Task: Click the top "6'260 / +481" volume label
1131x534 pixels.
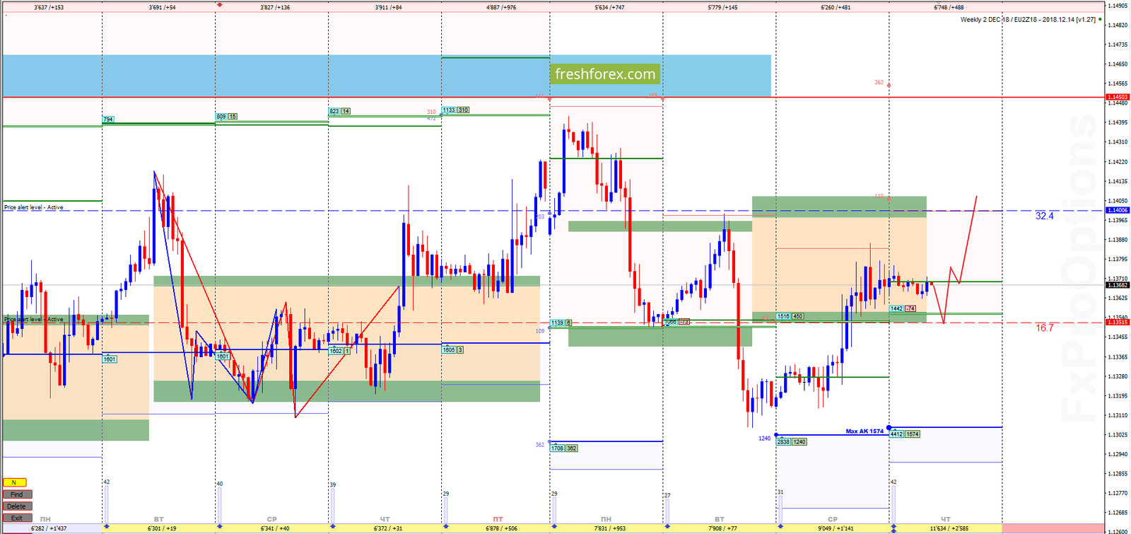Action: (836, 8)
